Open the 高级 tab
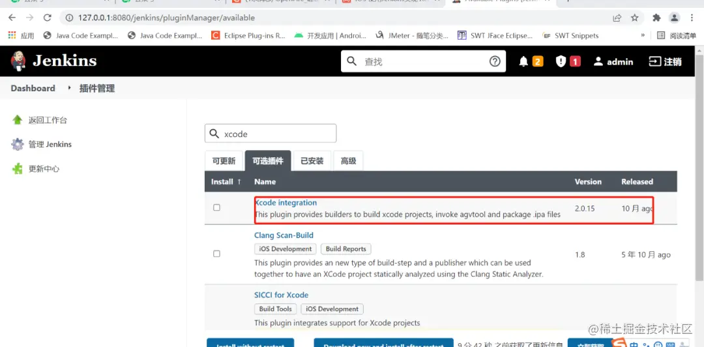The image size is (704, 347). [348, 161]
